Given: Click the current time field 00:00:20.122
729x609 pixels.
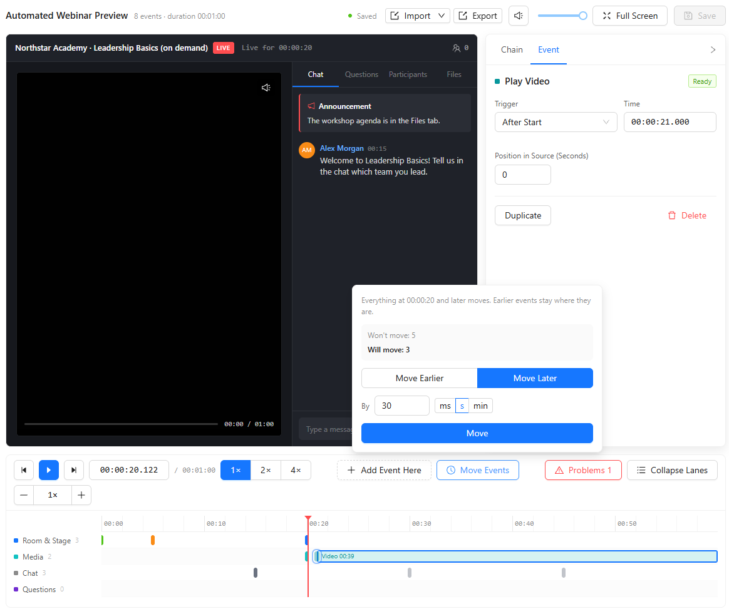Looking at the screenshot, I should [x=129, y=470].
